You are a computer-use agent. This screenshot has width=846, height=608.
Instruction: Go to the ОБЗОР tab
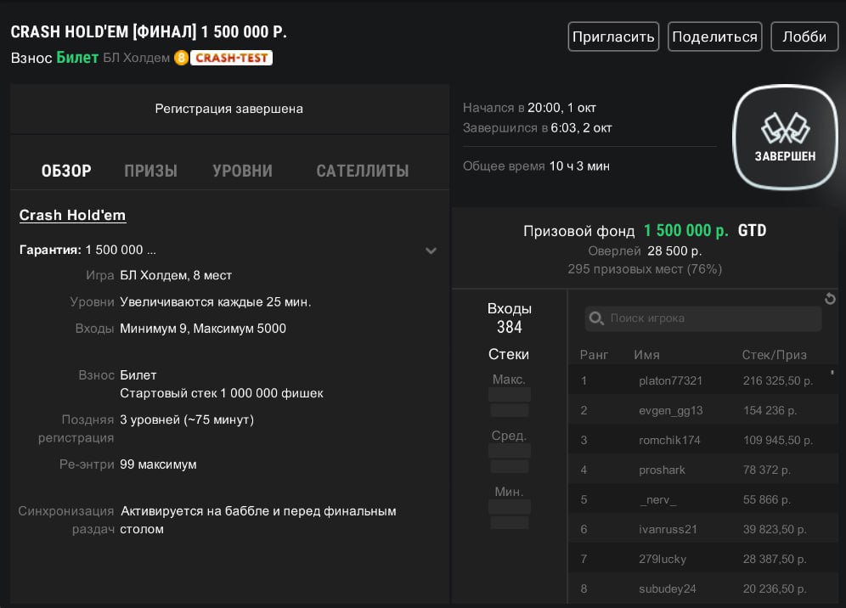66,171
